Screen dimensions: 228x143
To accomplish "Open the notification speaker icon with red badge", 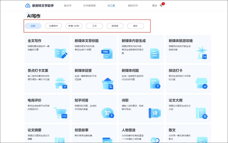I will click(162, 5).
